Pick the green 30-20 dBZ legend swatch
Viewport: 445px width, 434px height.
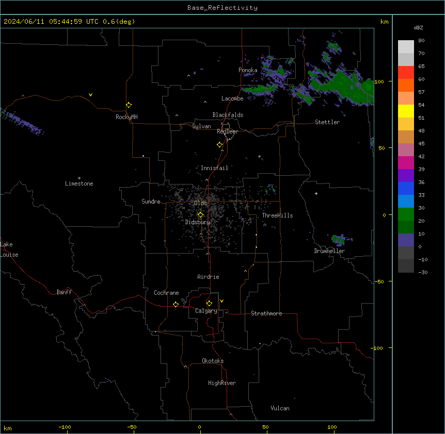tap(406, 214)
